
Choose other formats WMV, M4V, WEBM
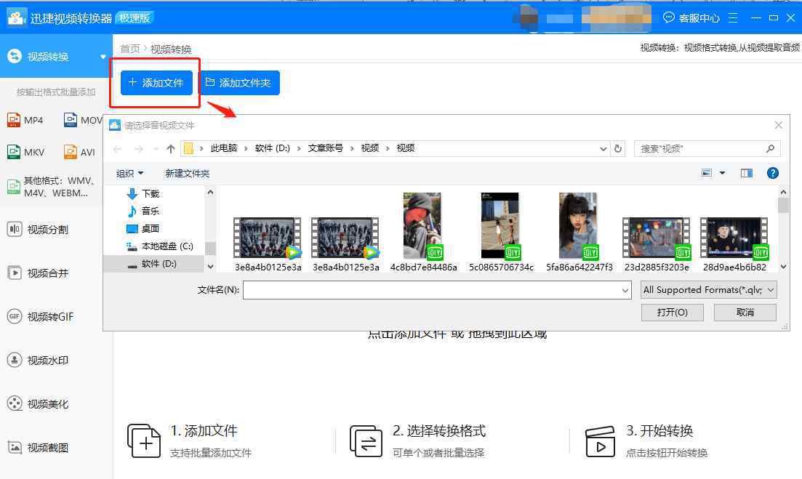pos(52,187)
